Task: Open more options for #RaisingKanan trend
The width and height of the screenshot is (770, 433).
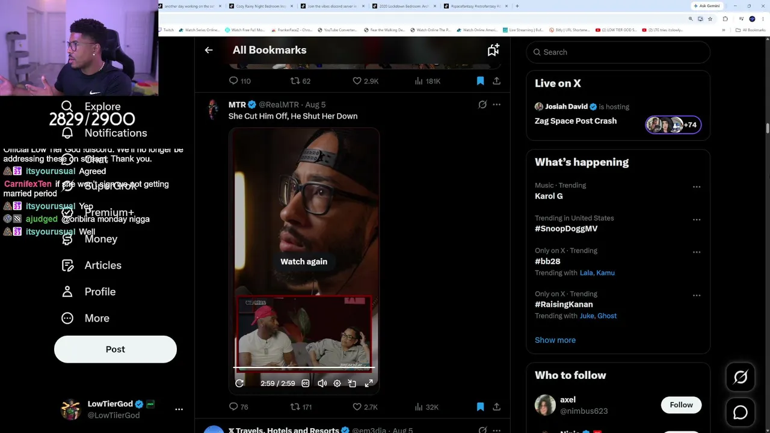Action: pos(697,295)
